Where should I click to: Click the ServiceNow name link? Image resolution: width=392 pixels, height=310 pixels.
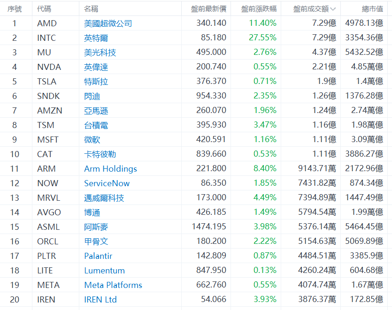pyautogui.click(x=107, y=183)
